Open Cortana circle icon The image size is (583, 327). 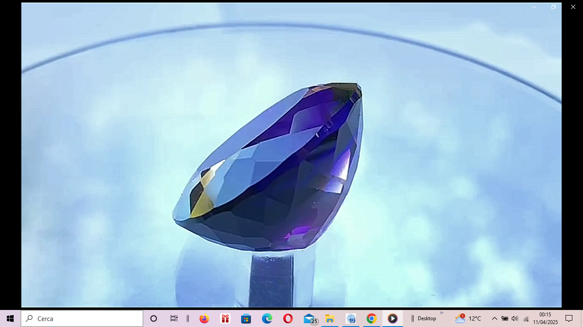154,318
